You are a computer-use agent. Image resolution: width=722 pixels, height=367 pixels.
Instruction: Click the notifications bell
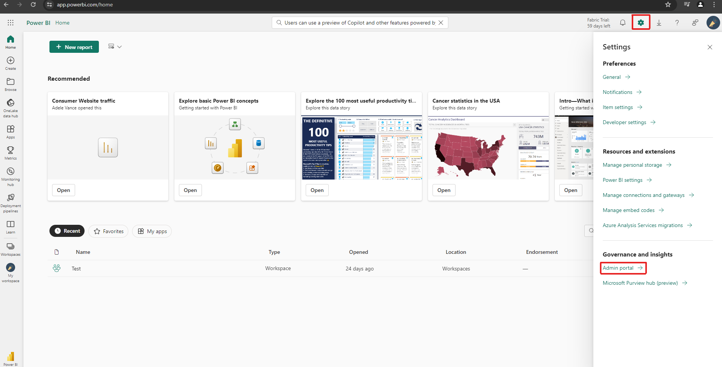622,23
